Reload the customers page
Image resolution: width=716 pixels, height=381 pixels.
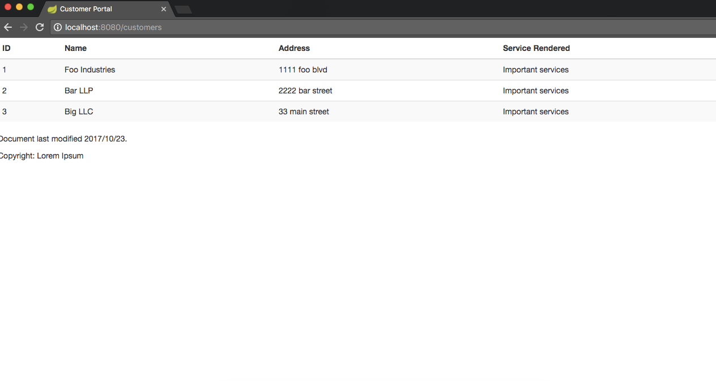pyautogui.click(x=40, y=27)
